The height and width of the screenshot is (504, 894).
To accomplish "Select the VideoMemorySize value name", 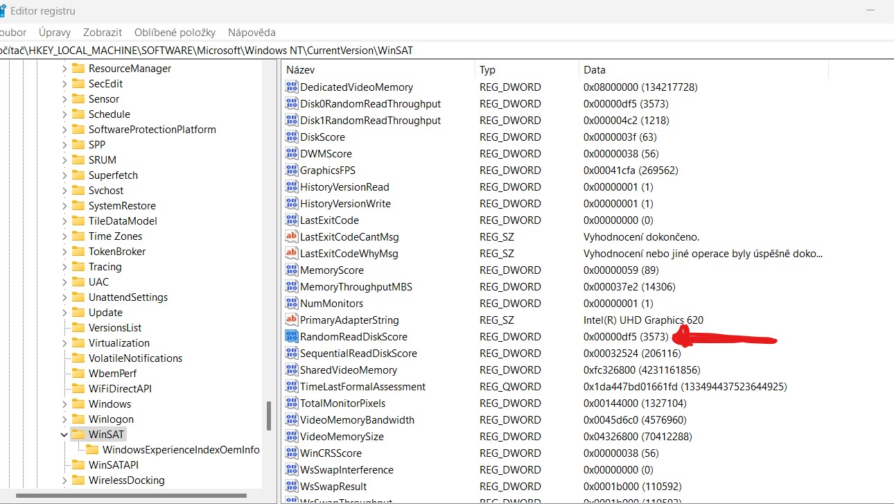I will pyautogui.click(x=342, y=436).
